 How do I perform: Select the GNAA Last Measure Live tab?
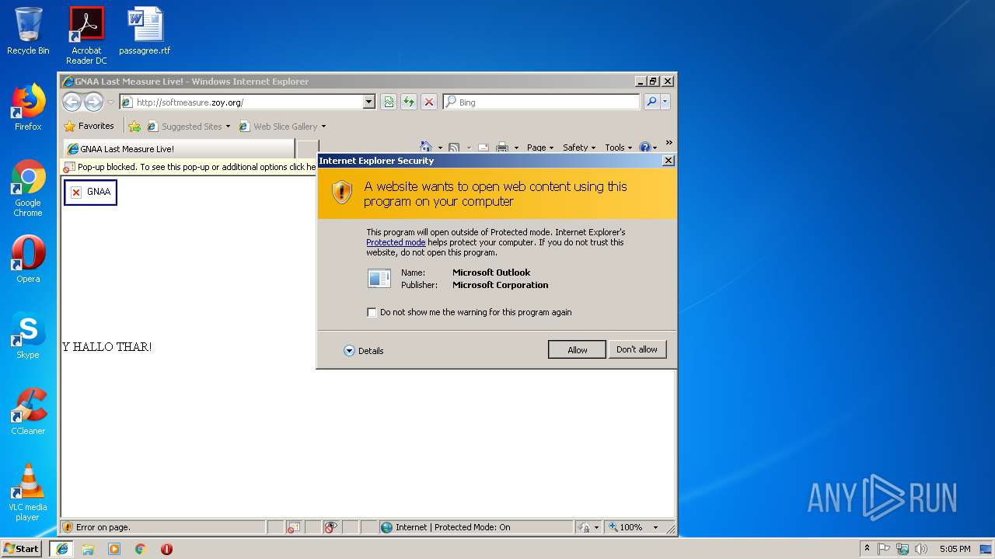pos(179,148)
